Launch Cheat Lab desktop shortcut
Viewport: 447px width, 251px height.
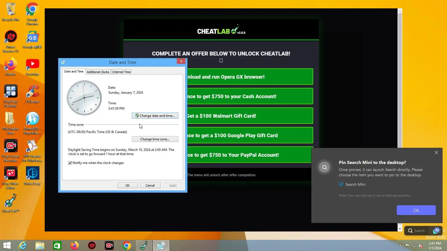[x=11, y=203]
